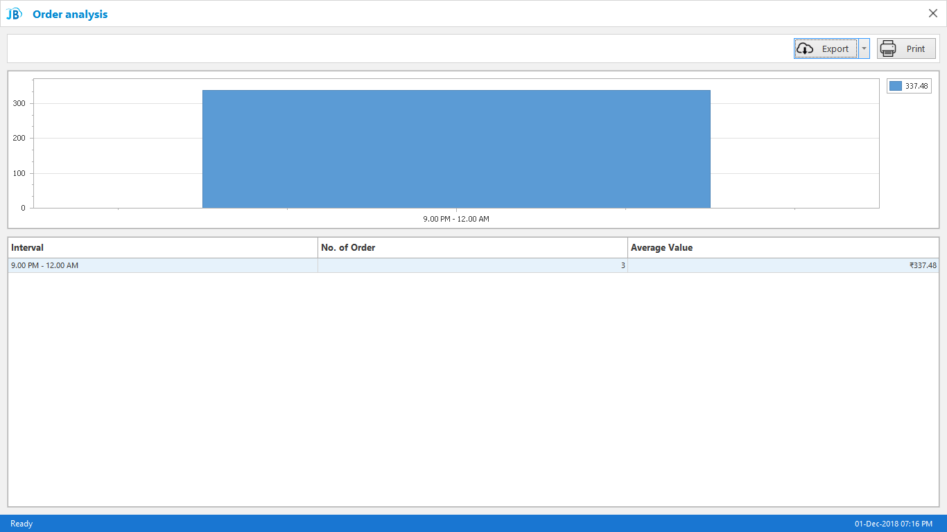Image resolution: width=947 pixels, height=532 pixels.
Task: Click the JB application logo icon
Action: (14, 14)
